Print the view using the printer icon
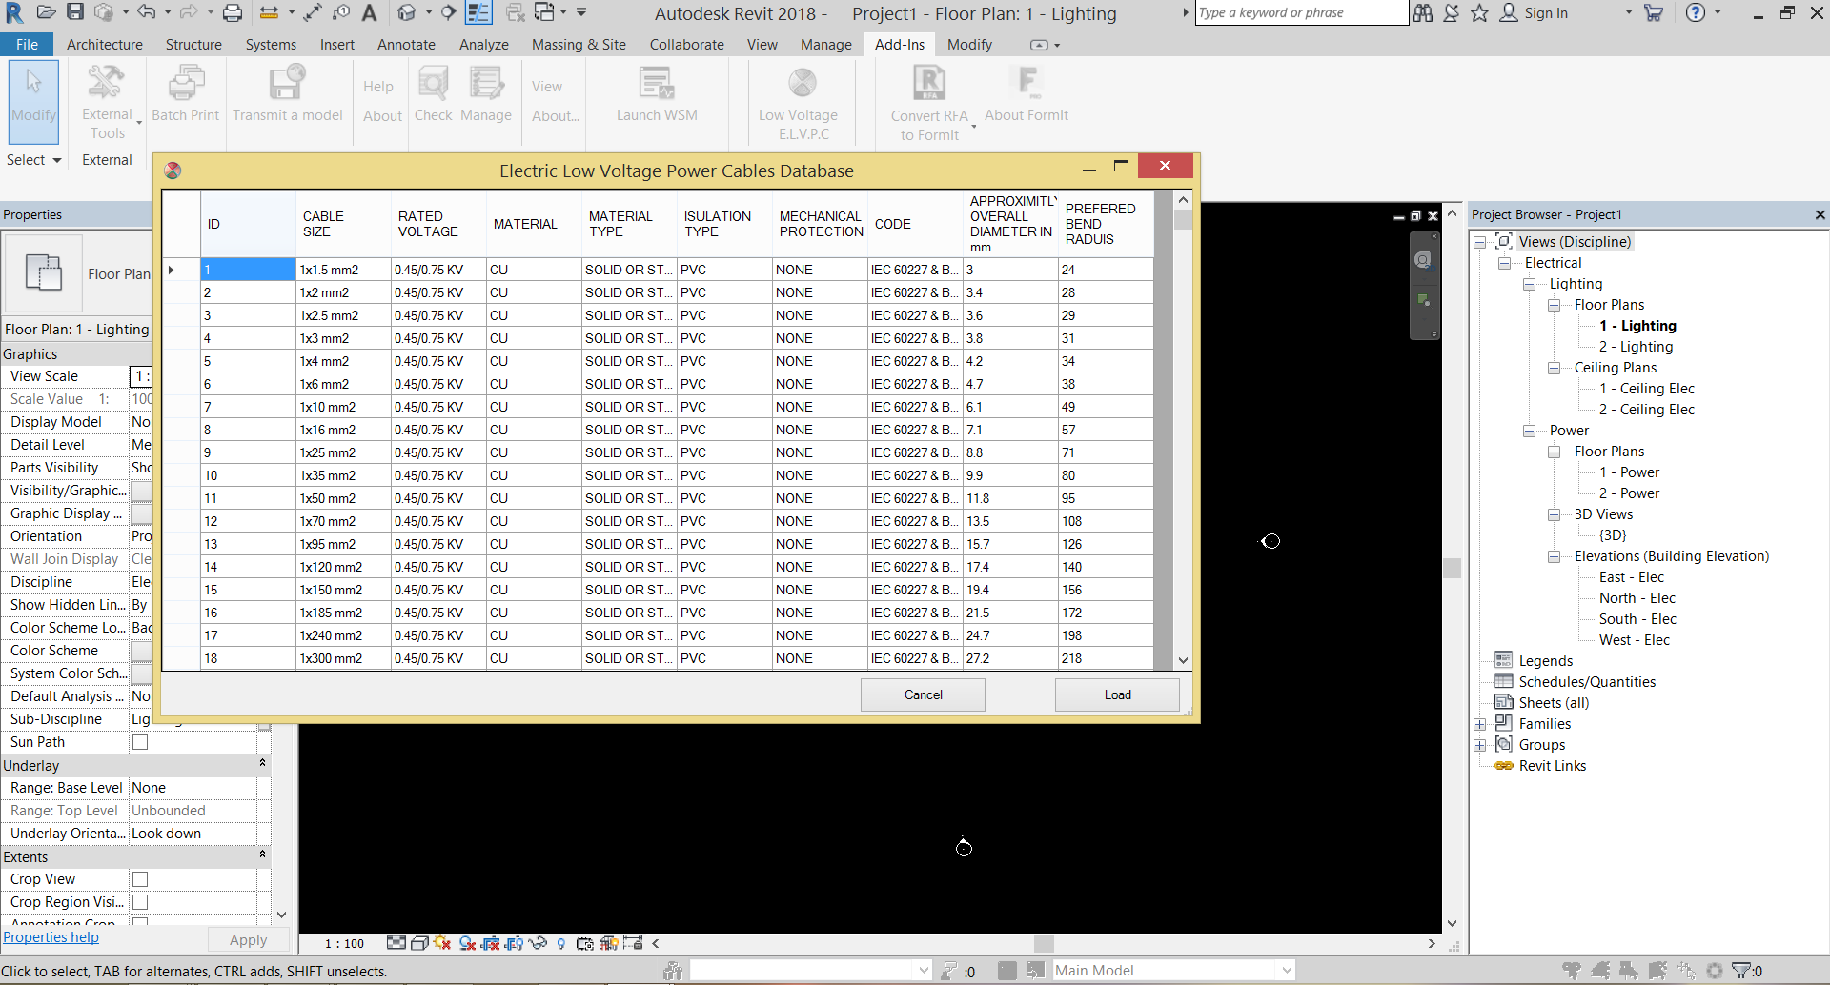The image size is (1830, 985). pos(233,13)
